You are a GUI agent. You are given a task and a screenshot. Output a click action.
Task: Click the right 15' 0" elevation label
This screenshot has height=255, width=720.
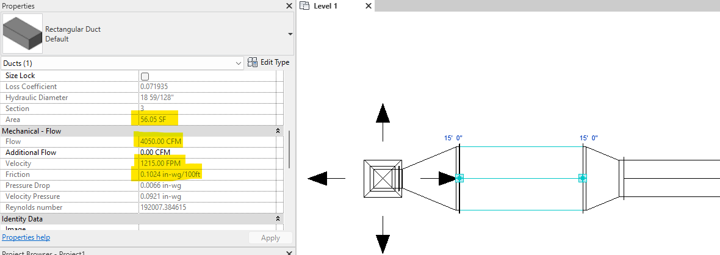(x=589, y=138)
